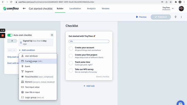Image resolution: width=187 pixels, height=105 pixels.
Task: Click the Published button
Action: pyautogui.click(x=161, y=17)
